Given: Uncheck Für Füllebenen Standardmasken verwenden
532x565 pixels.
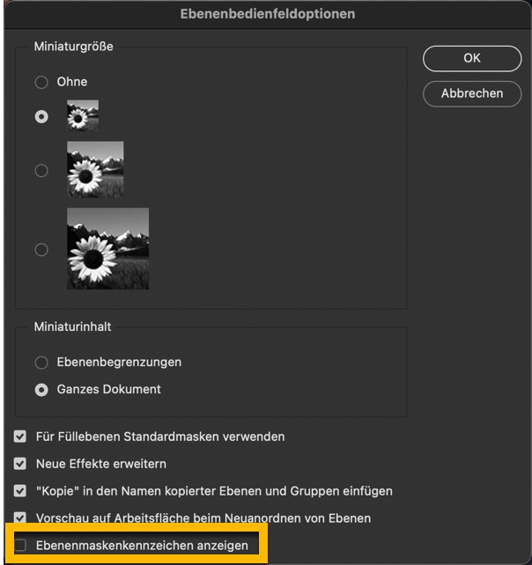Looking at the screenshot, I should pyautogui.click(x=20, y=437).
